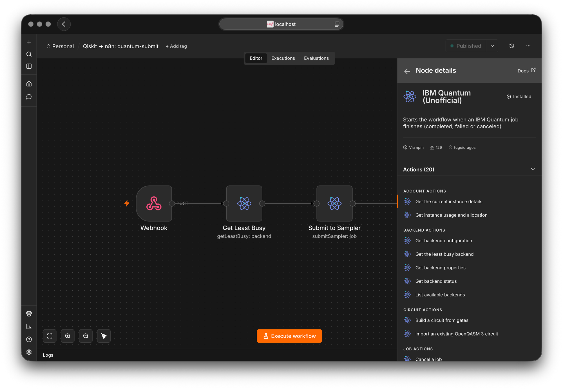Select the Get Least Busy node
Viewport: 563px width, 389px height.
(x=244, y=203)
